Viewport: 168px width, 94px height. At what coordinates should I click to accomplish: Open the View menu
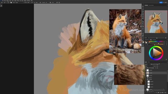coord(22,1)
